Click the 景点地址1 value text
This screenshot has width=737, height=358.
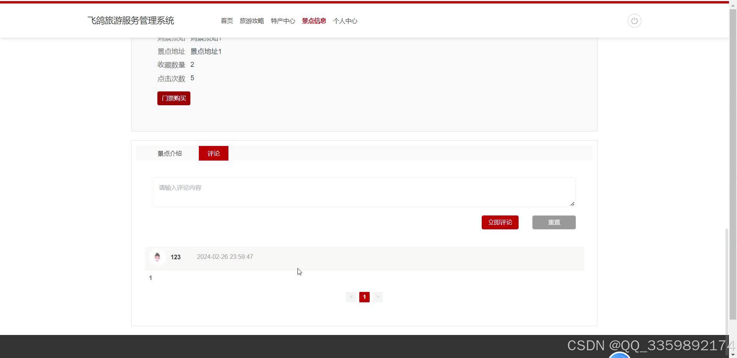pyautogui.click(x=206, y=51)
